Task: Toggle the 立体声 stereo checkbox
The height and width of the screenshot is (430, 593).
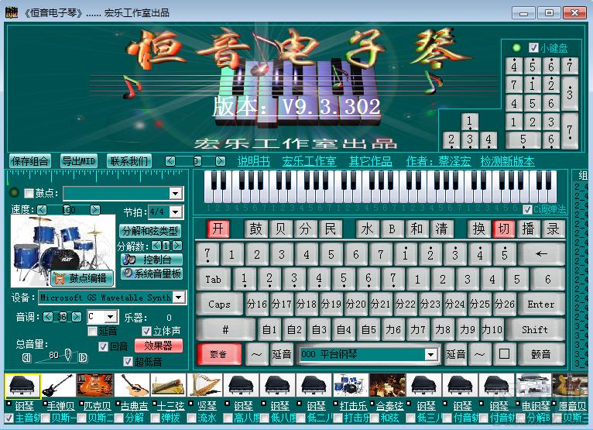Action: [146, 331]
